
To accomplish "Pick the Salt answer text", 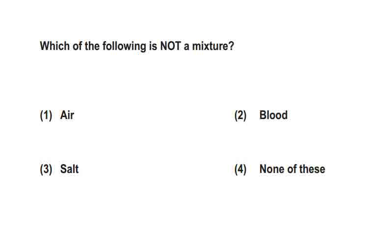I will (70, 169).
